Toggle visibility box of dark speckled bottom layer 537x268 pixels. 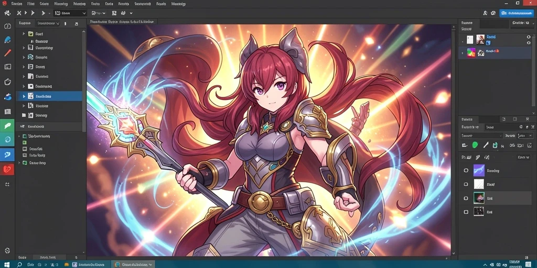[466, 212]
